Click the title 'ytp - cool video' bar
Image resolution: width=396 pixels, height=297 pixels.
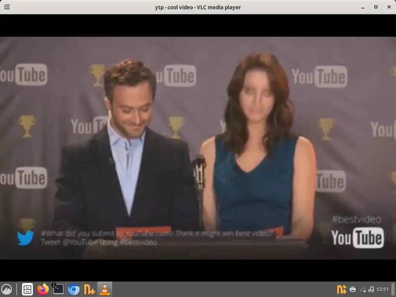pos(198,7)
